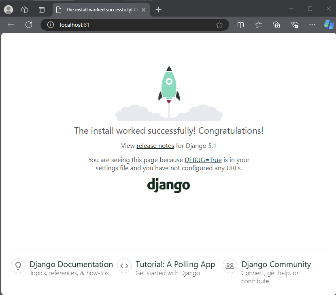The height and width of the screenshot is (295, 336).
Task: Open the Django Community link
Action: 276,264
